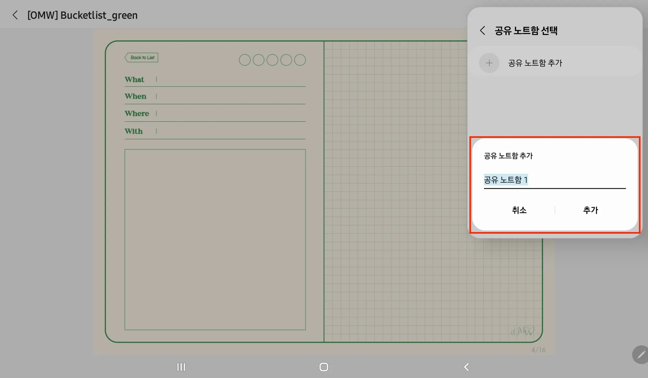Tap the 추가 button in dialog

coord(590,210)
